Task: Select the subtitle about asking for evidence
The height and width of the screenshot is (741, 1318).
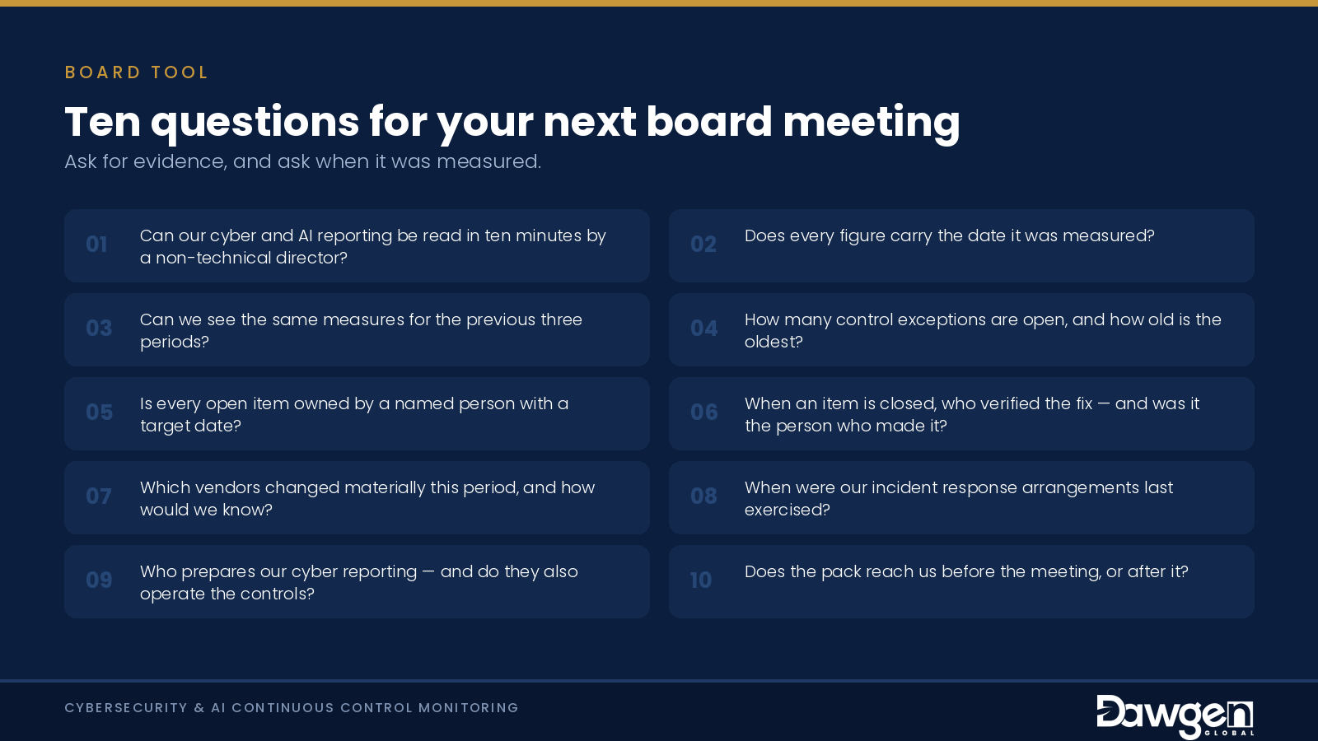Action: 303,161
